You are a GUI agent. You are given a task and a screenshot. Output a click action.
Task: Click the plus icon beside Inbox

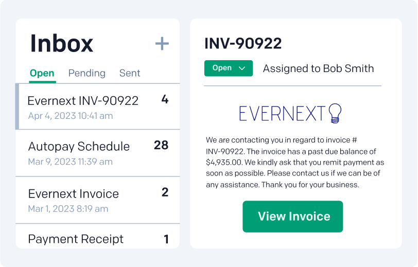pyautogui.click(x=162, y=44)
